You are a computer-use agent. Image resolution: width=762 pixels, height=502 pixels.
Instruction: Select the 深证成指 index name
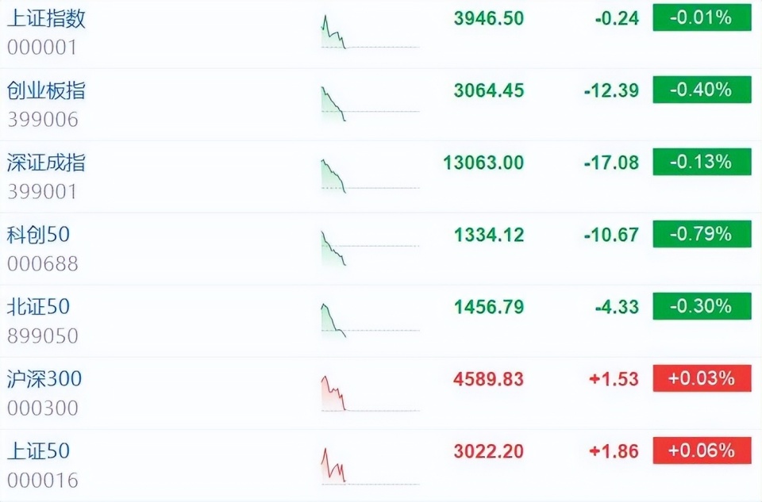tap(46, 163)
